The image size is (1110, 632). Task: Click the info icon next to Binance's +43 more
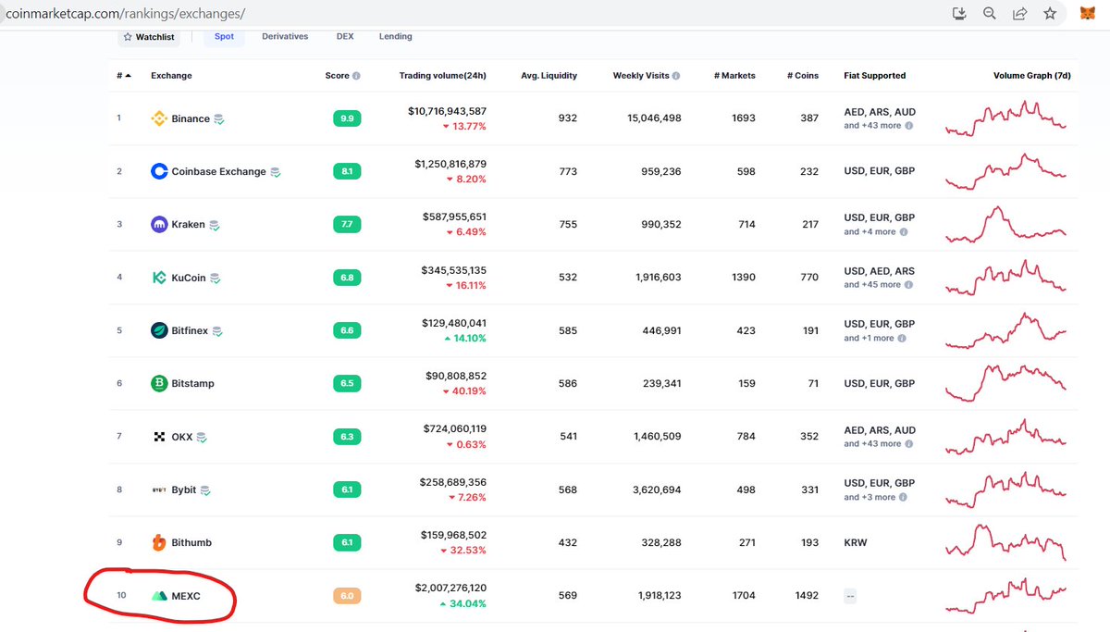click(x=909, y=126)
